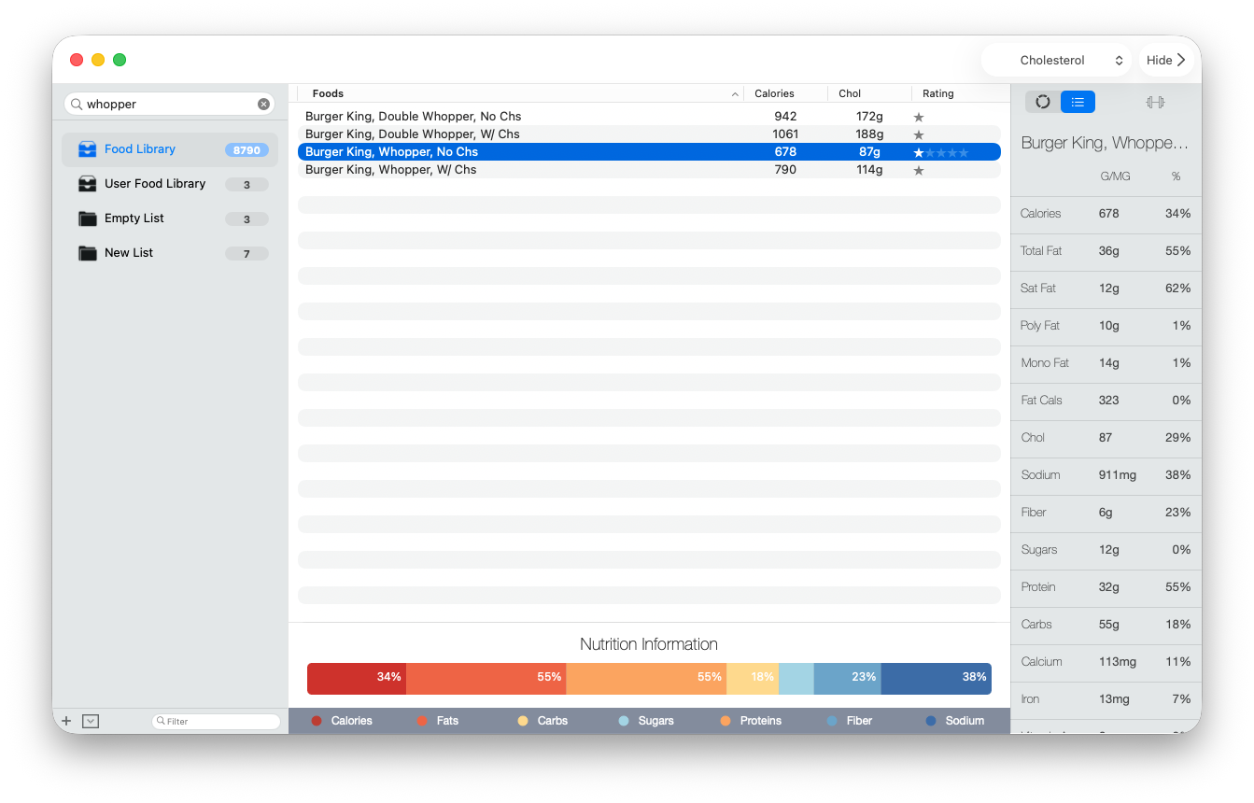Click the Sodium 911mg row in nutrient list
This screenshot has width=1254, height=803.
click(x=1106, y=475)
